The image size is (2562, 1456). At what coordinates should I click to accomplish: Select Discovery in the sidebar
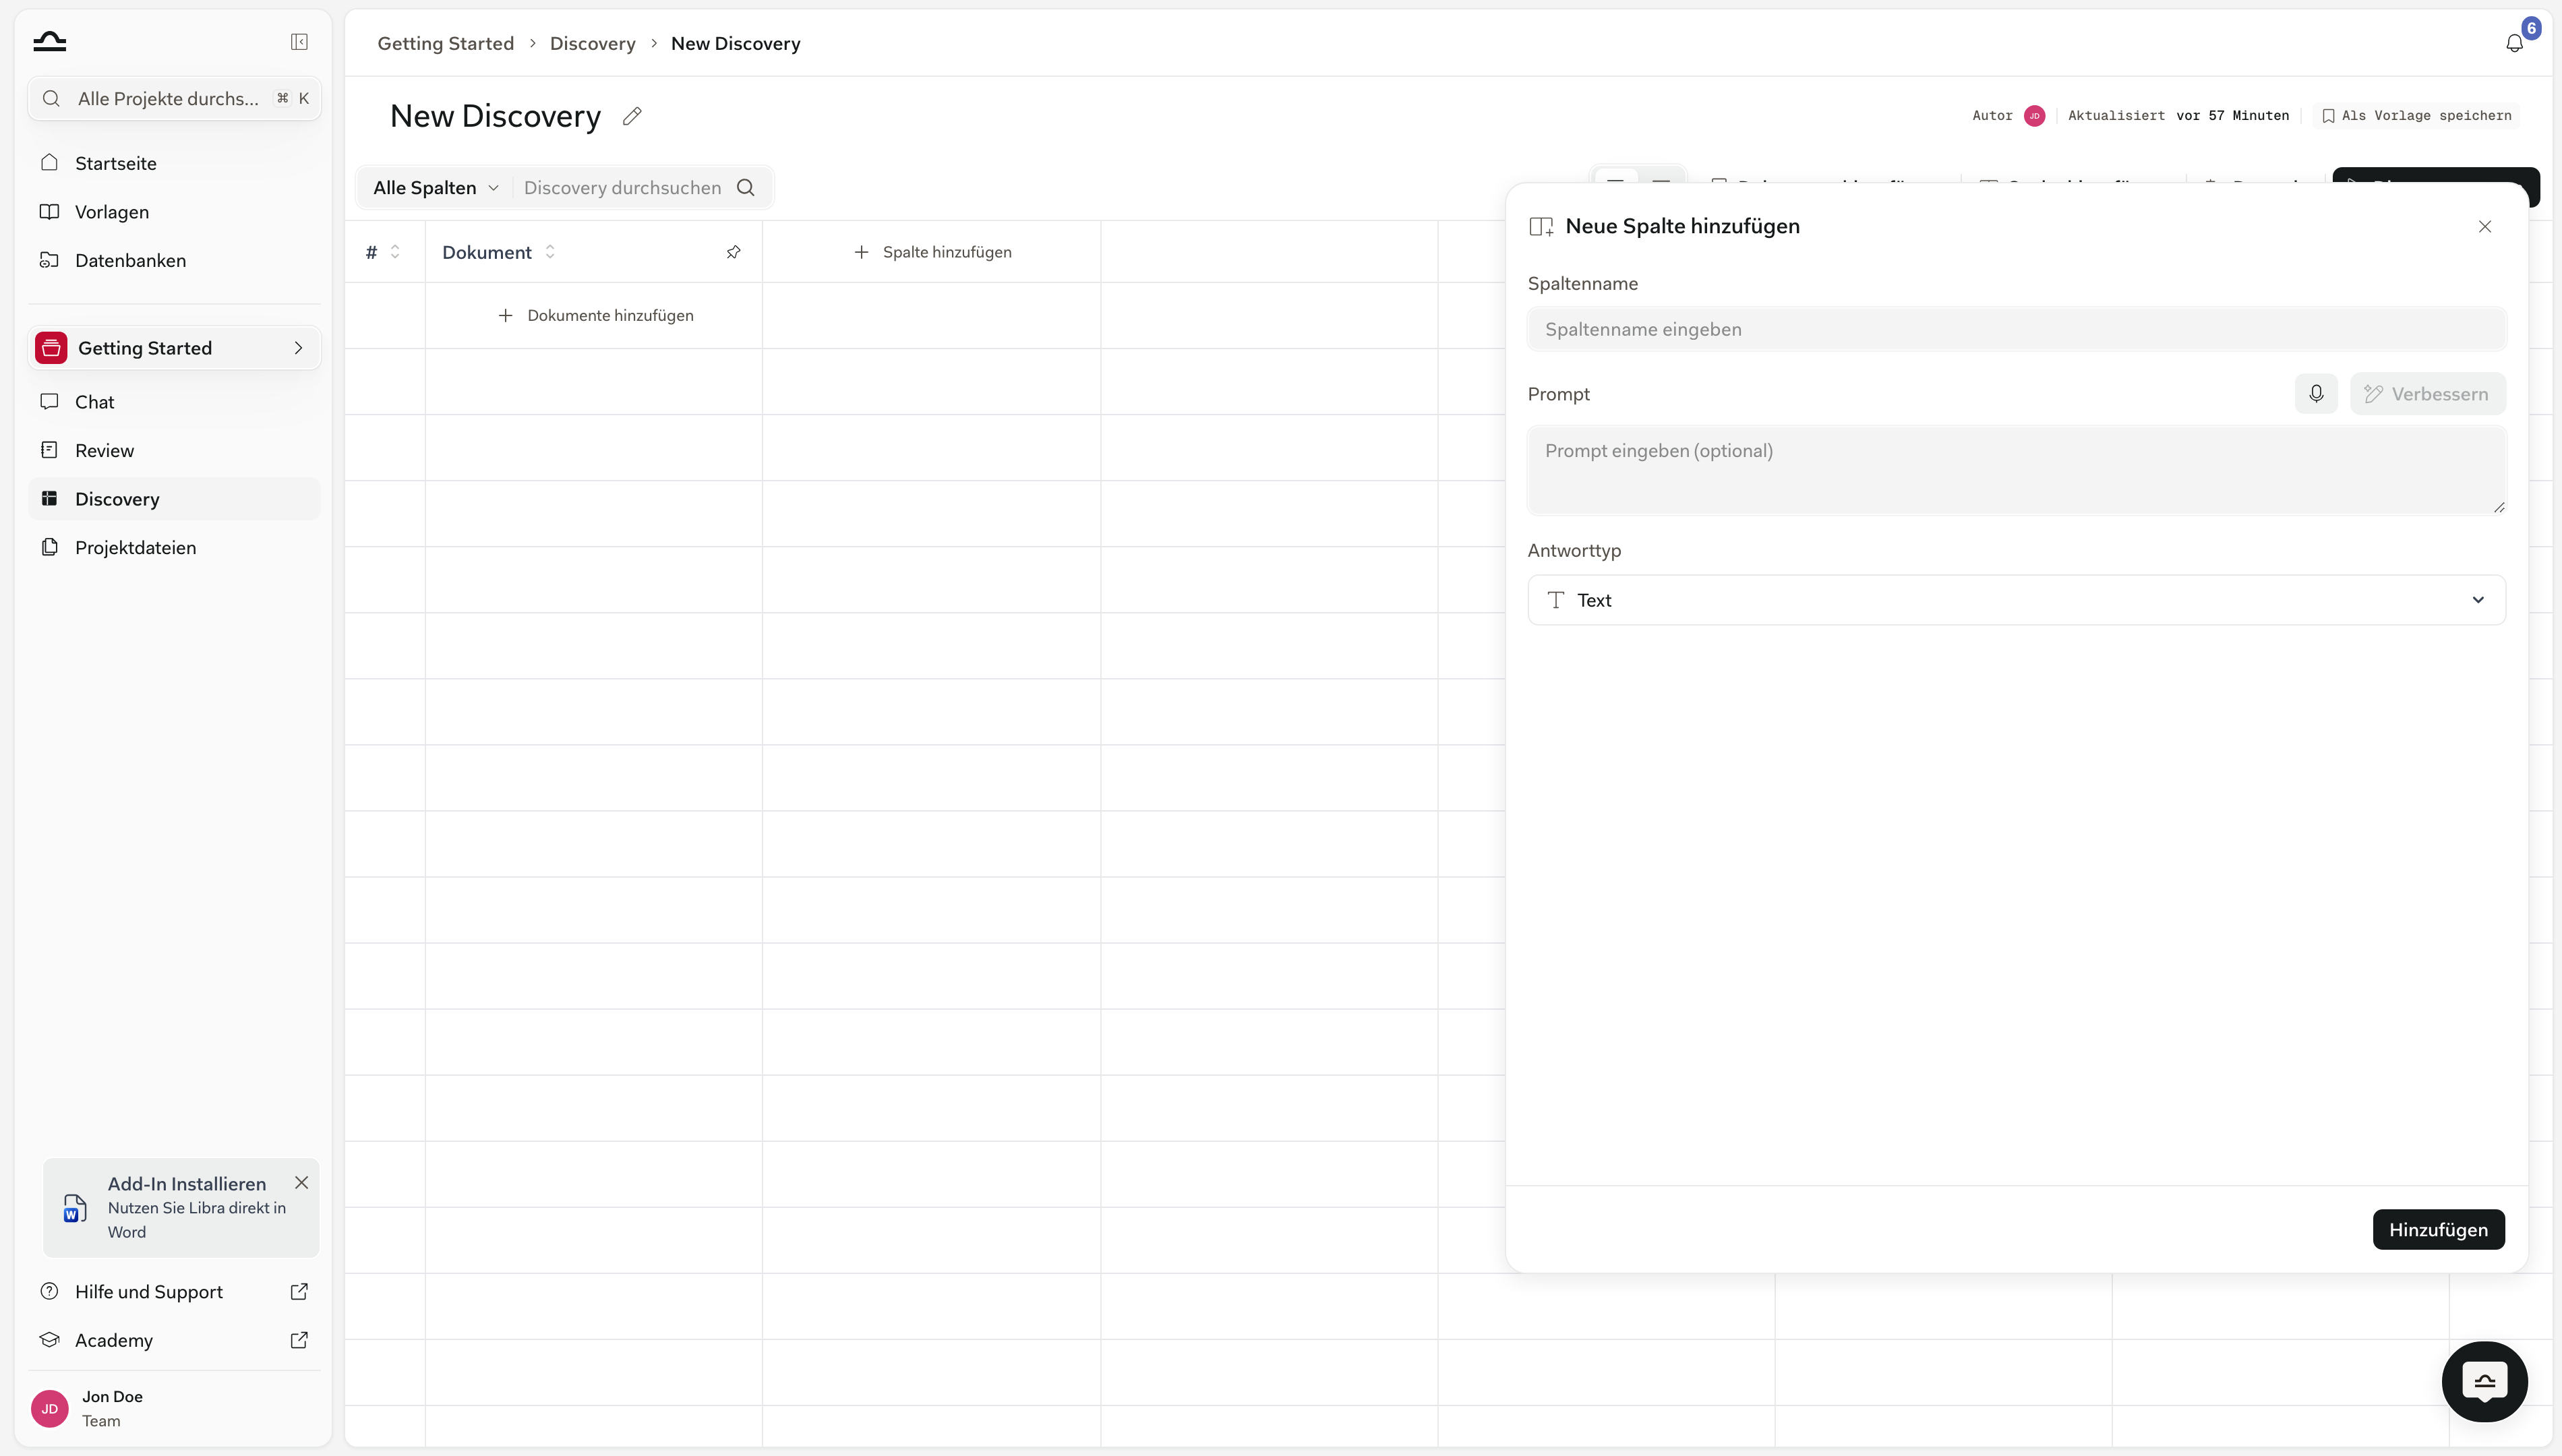pyautogui.click(x=174, y=499)
